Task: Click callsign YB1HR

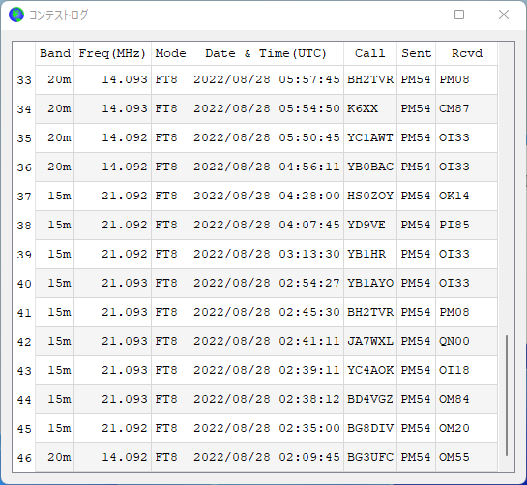Action: coord(366,254)
